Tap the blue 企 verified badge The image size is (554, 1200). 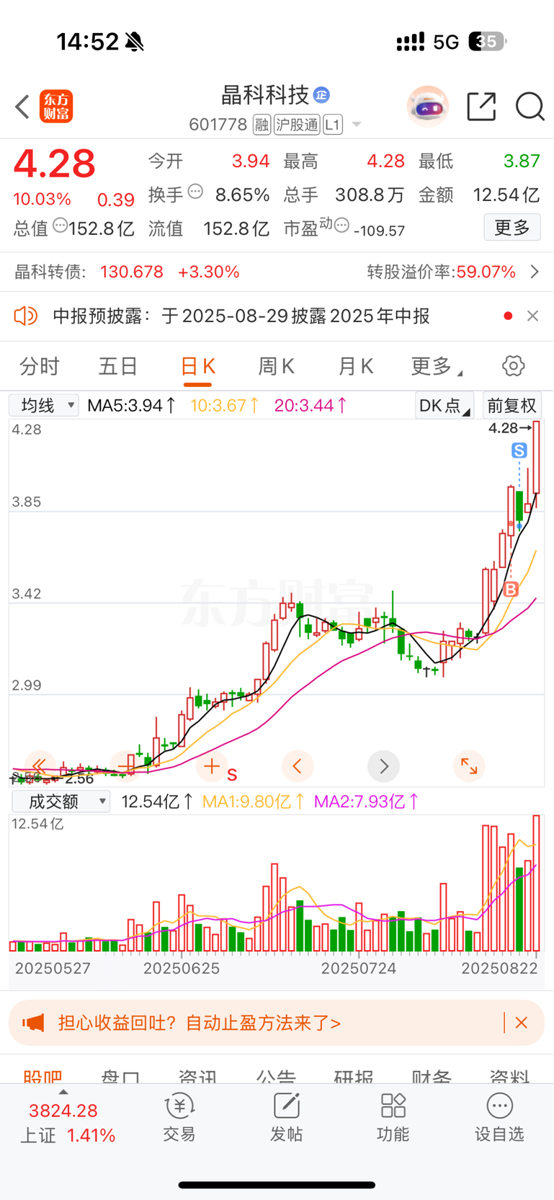[322, 94]
